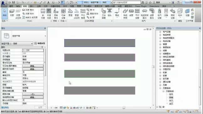
Task: Select the 平行管道 parallel pipes tool
Action: [x=83, y=14]
